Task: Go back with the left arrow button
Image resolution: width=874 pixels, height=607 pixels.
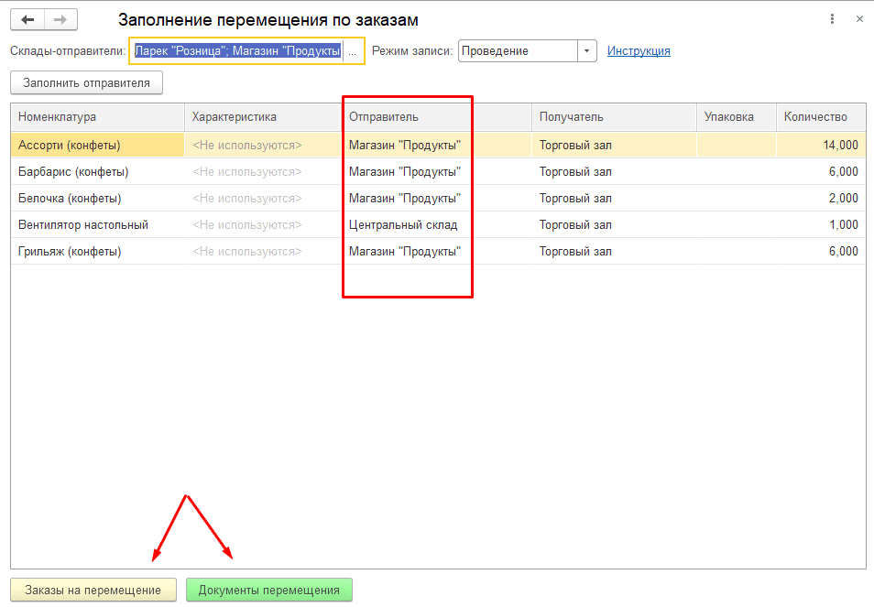Action: [27, 20]
